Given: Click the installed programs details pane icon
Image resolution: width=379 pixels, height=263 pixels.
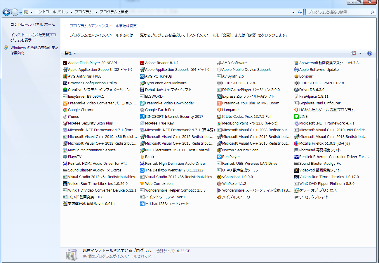Looking at the screenshot, I should point(72,254).
